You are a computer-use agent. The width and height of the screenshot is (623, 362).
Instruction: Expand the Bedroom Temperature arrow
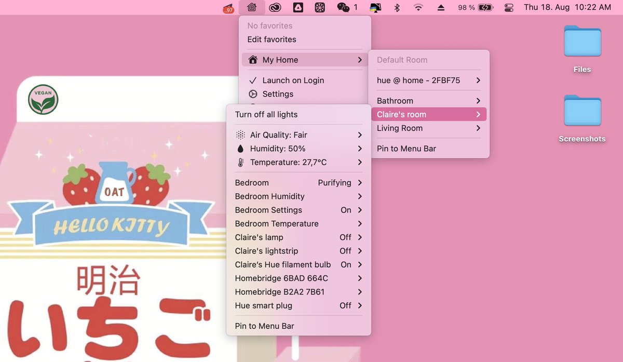(x=360, y=224)
